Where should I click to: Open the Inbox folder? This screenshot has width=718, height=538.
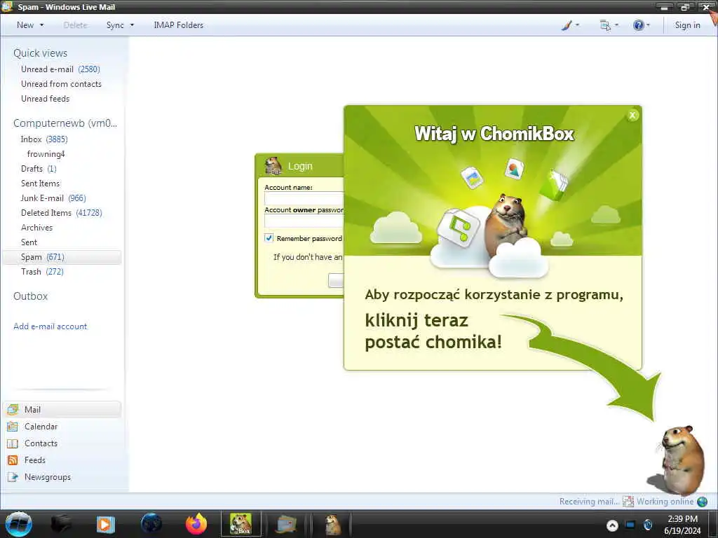(44, 139)
